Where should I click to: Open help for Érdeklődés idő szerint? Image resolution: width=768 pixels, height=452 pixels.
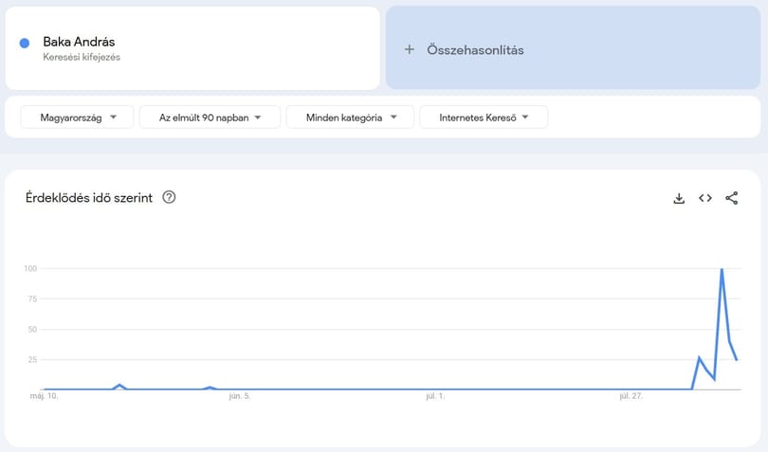(169, 197)
